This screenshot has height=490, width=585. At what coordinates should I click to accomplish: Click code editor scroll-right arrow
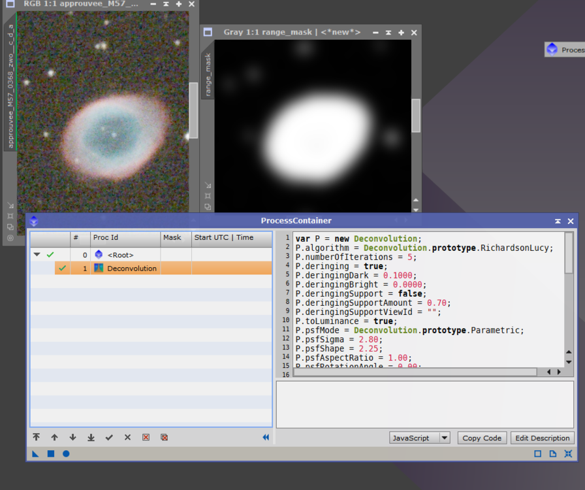pyautogui.click(x=559, y=372)
